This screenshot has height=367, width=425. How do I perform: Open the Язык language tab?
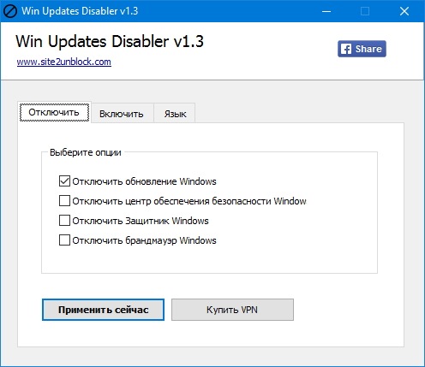point(175,114)
